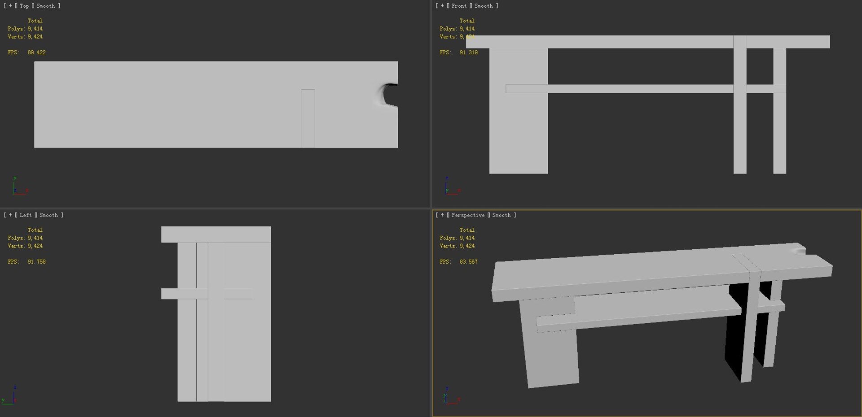Viewport: 862px width, 417px height.
Task: Click Polys: 9,414 in Top viewport
Action: tap(25, 29)
